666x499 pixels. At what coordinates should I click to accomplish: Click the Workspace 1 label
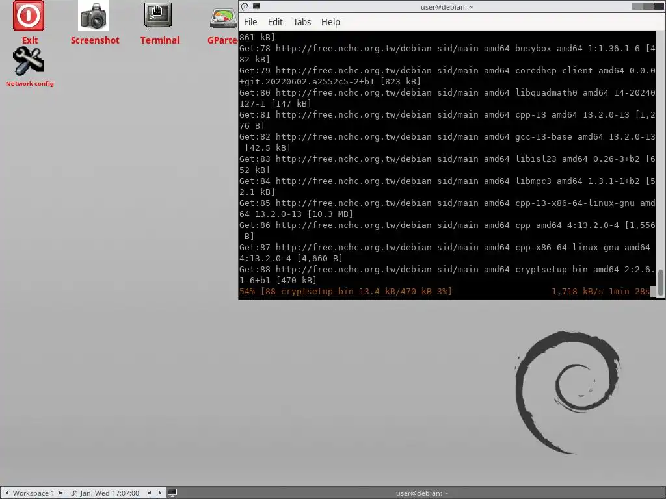[34, 493]
